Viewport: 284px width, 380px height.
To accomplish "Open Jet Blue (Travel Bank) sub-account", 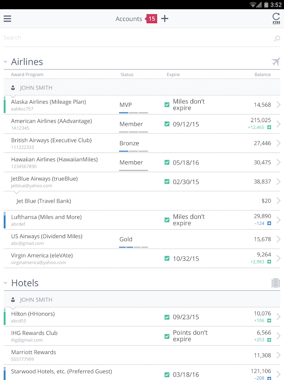I will pyautogui.click(x=44, y=201).
